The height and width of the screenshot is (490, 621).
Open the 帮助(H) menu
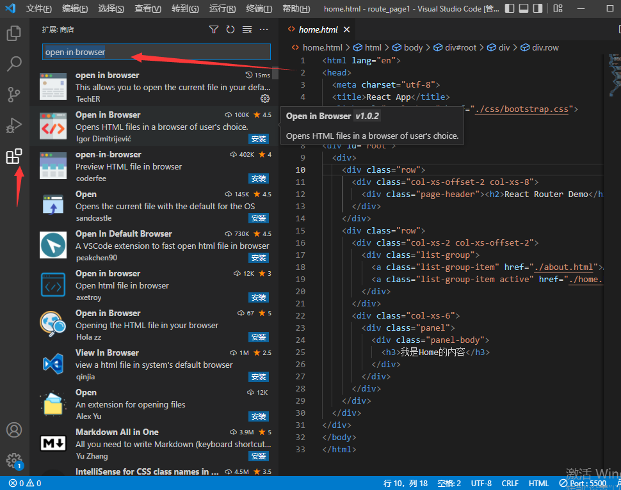(296, 8)
